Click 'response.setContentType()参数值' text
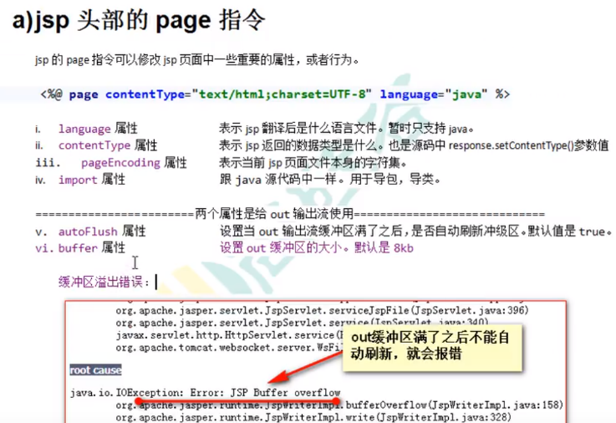Viewport: 616px width, 423px height. click(x=528, y=145)
